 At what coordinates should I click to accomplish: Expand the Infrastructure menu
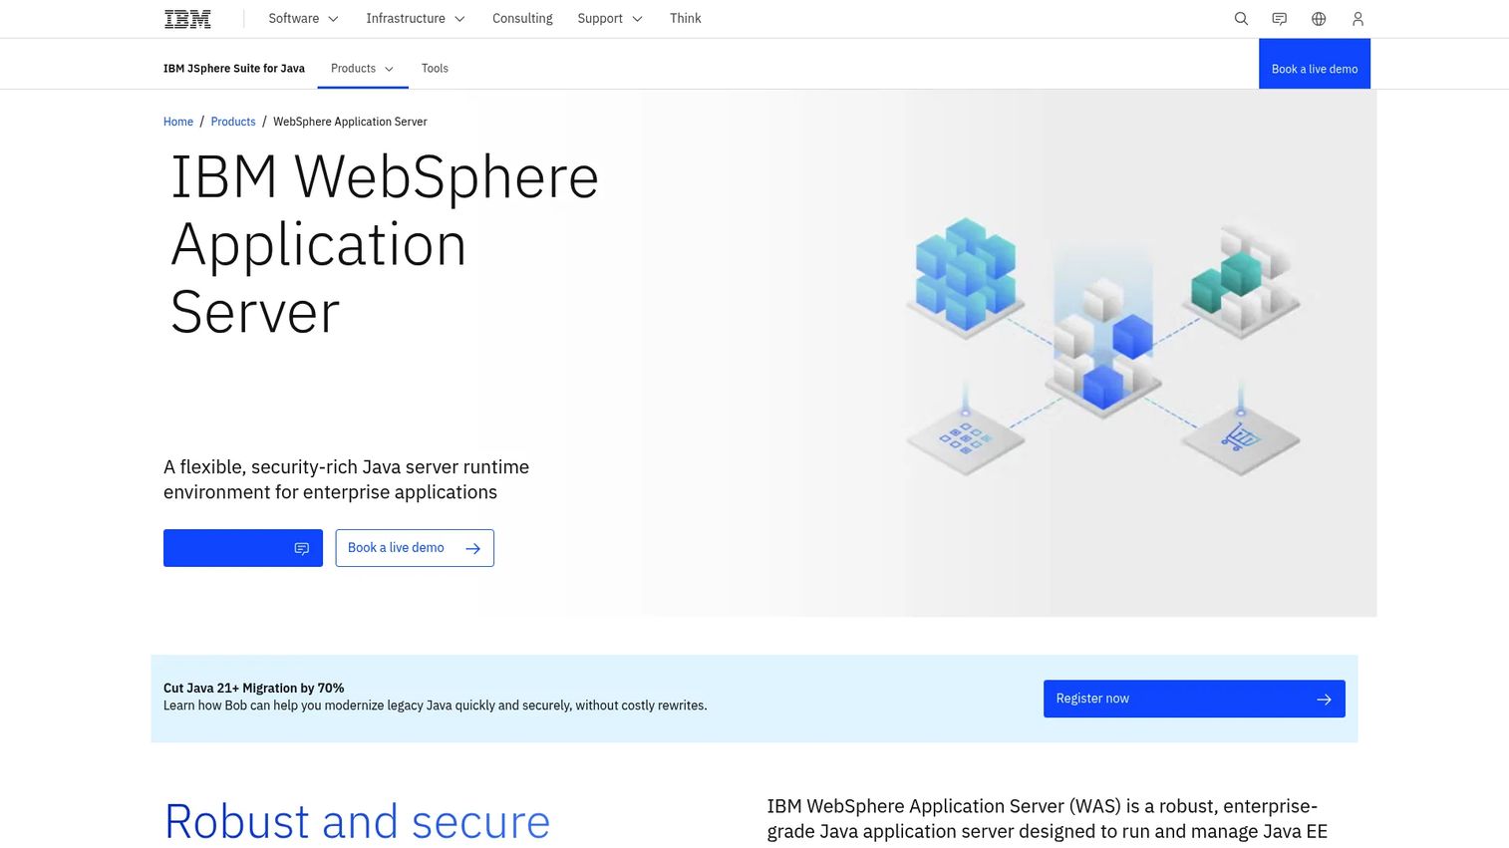click(416, 19)
